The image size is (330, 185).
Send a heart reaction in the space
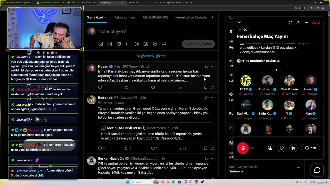pyautogui.click(x=282, y=148)
